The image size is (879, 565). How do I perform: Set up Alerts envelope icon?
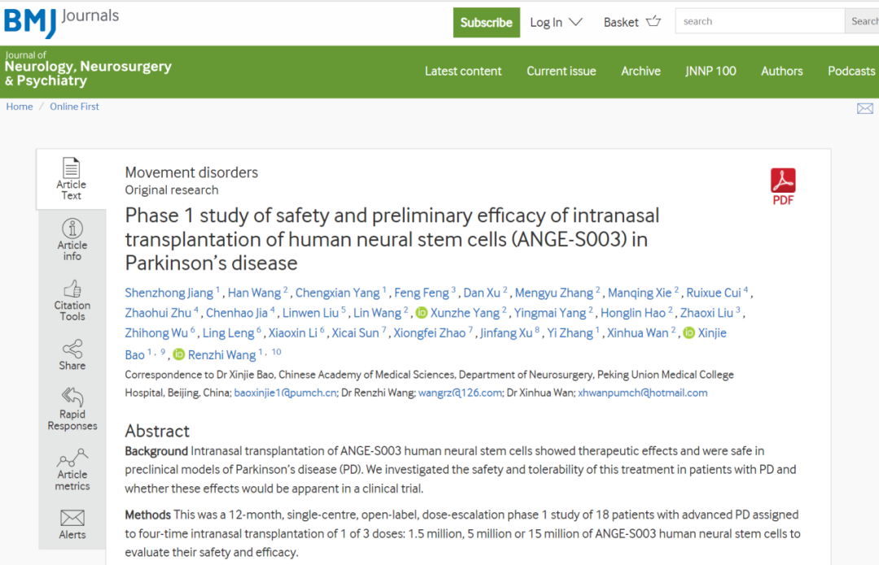coord(72,518)
